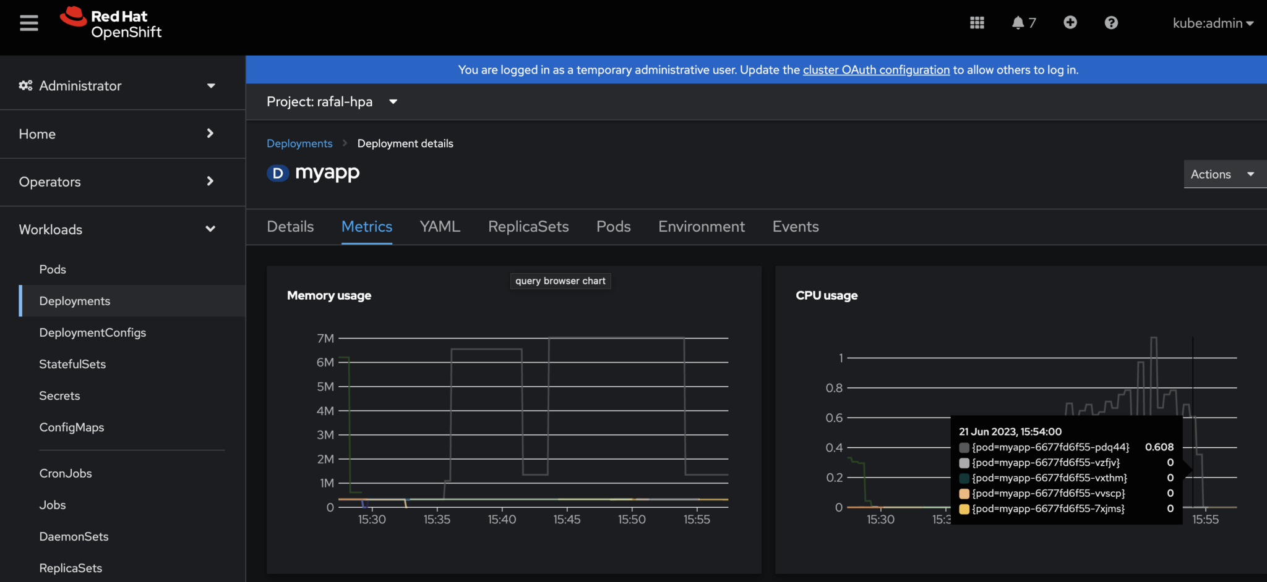
Task: Open the application launcher grid icon
Action: (x=977, y=23)
